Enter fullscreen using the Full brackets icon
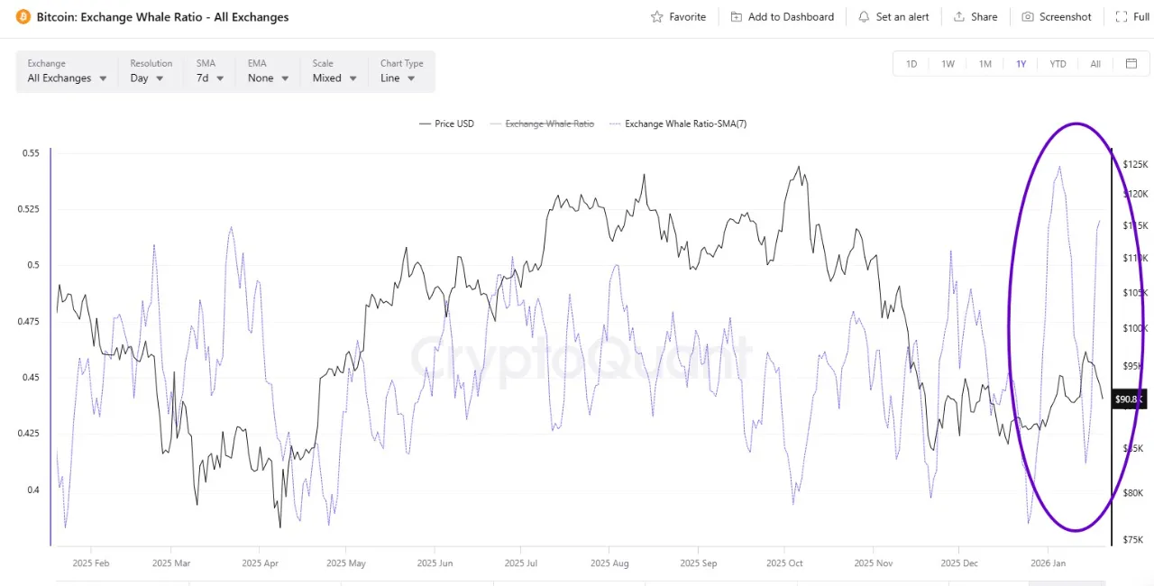This screenshot has height=586, width=1154. point(1121,16)
